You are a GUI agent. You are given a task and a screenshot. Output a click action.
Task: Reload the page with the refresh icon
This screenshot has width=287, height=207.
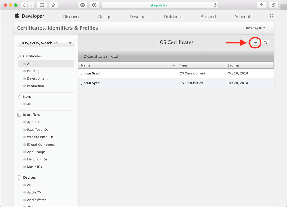(215, 5)
